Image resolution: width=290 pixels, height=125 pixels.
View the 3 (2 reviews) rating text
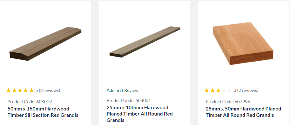click(x=246, y=91)
